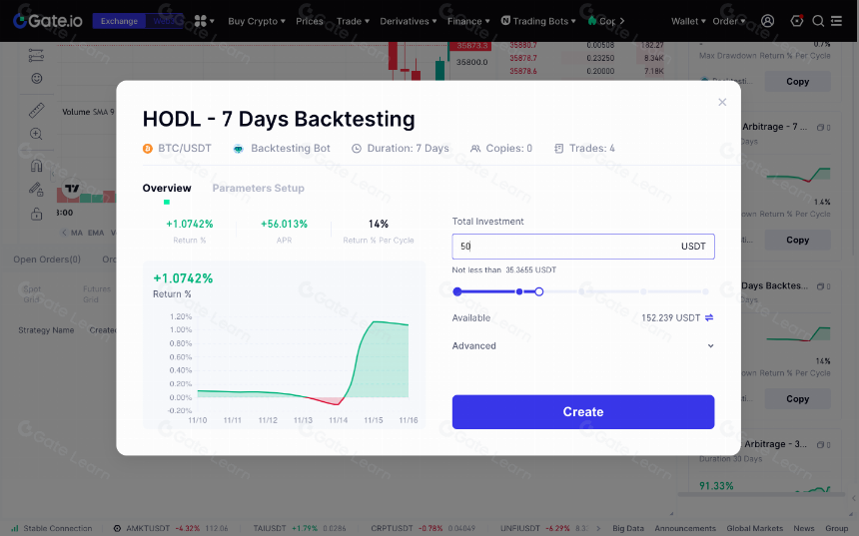Click the TradingView logo on the chart
Viewport: 859px width, 536px height.
click(72, 189)
